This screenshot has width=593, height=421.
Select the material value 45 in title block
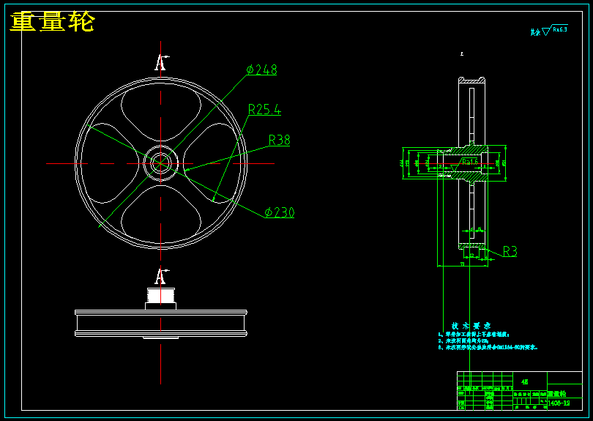[x=524, y=382]
